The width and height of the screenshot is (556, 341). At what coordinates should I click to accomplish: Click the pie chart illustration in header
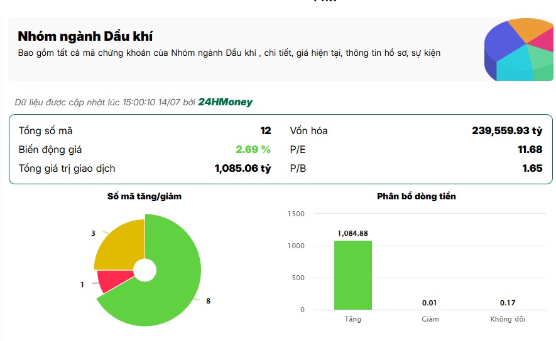(x=519, y=50)
